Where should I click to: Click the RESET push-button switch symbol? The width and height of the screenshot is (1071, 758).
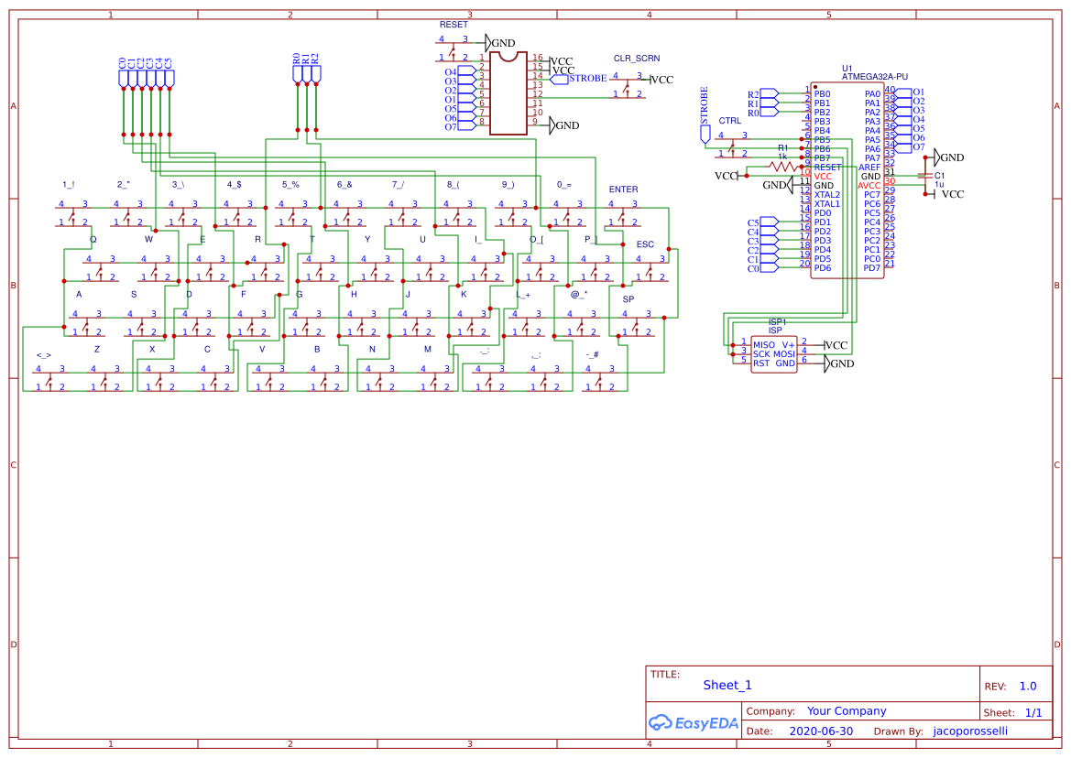click(454, 49)
